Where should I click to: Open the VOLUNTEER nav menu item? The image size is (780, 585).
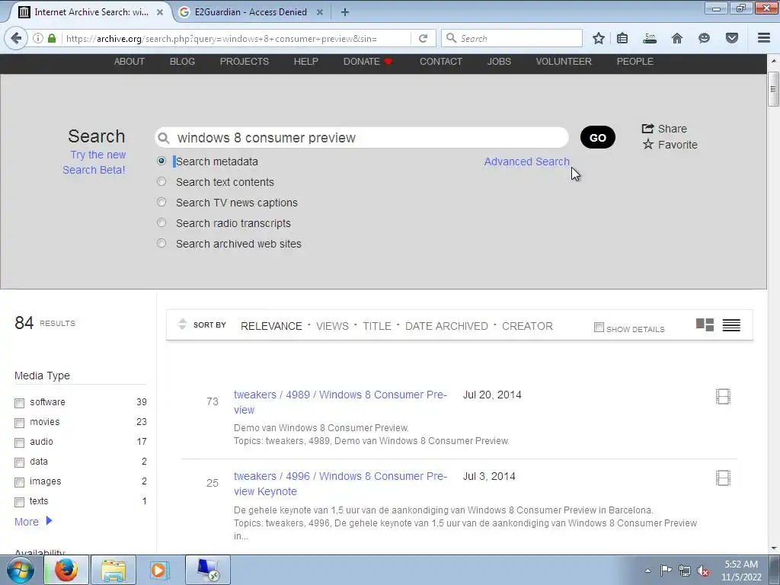[564, 62]
